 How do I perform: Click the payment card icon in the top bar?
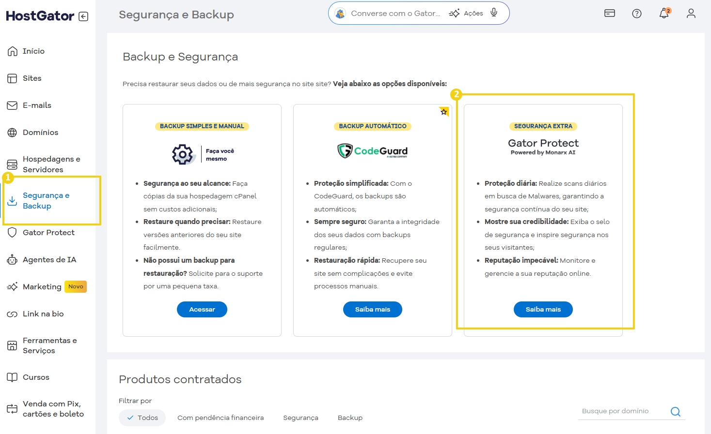609,13
